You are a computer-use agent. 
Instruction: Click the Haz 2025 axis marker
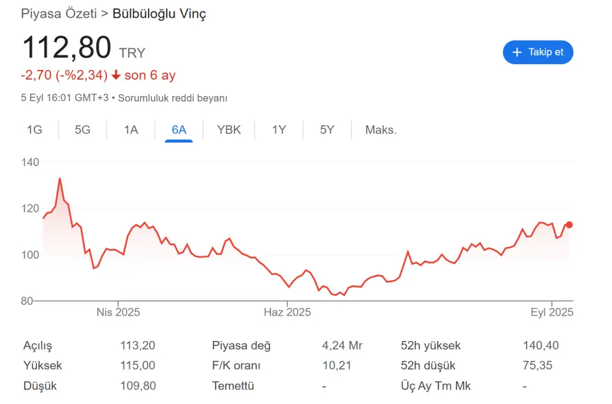(x=288, y=312)
